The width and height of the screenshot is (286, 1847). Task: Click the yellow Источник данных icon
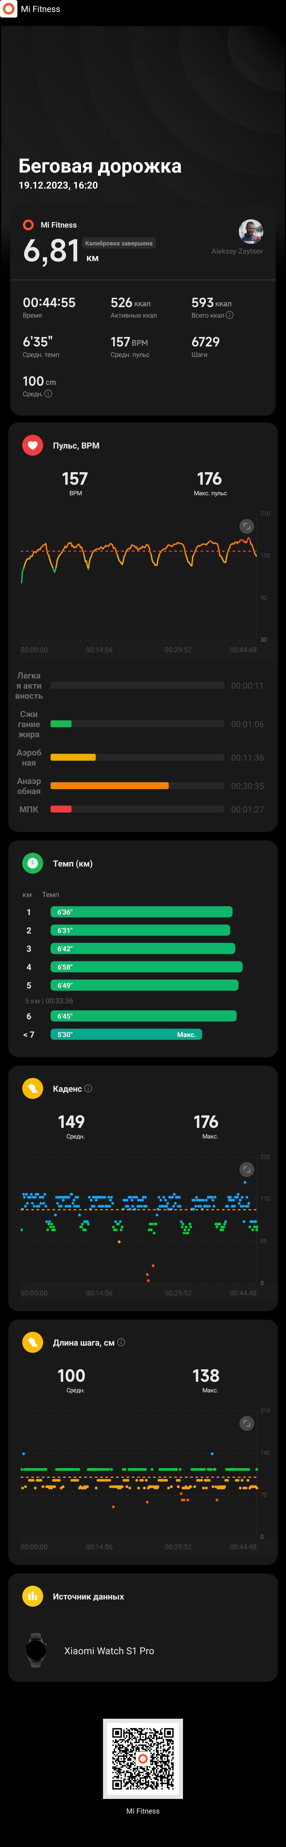(32, 1596)
